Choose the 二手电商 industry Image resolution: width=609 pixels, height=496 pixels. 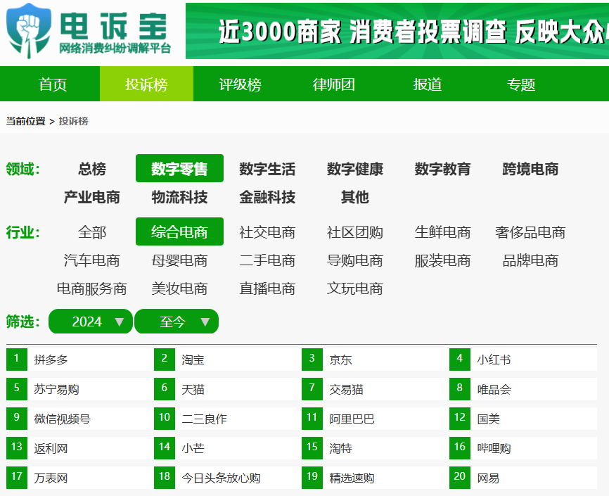pyautogui.click(x=267, y=260)
